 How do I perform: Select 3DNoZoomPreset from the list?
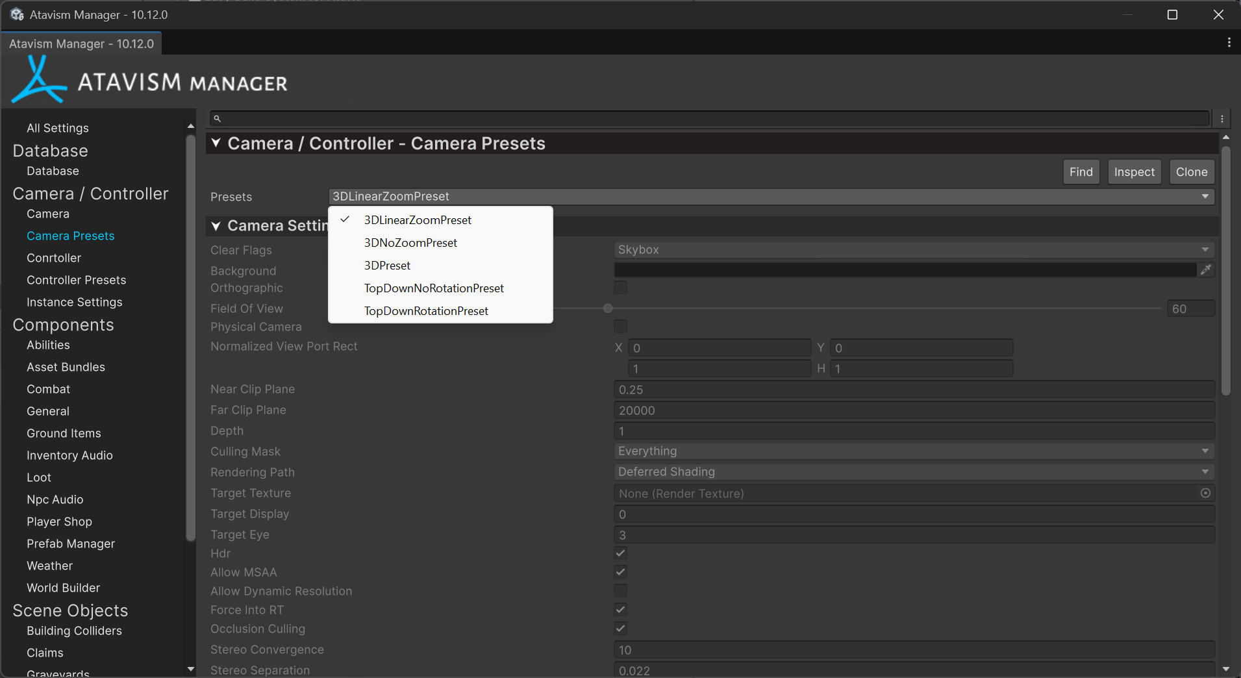(x=440, y=243)
